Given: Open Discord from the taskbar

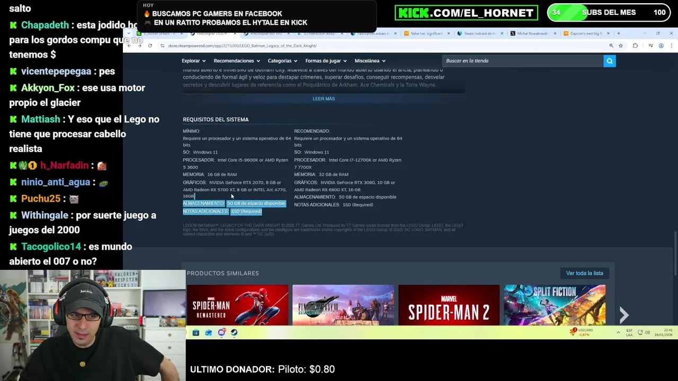Looking at the screenshot, I should [221, 332].
